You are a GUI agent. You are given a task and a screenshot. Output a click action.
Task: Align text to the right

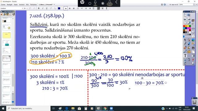(74, 8)
